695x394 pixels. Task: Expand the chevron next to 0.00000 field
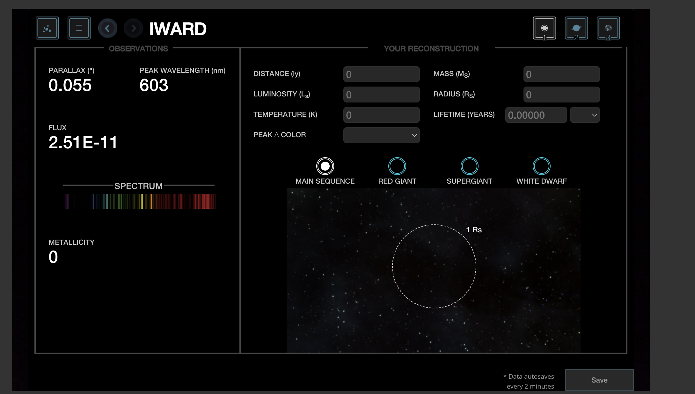(594, 115)
